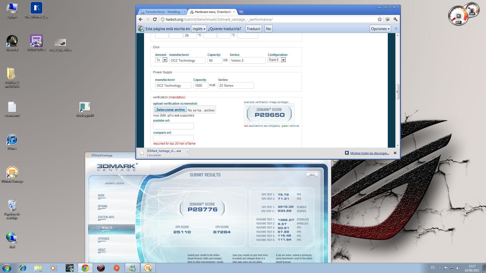The image size is (486, 273).
Task: Open inglés language dropdown
Action: [199, 29]
